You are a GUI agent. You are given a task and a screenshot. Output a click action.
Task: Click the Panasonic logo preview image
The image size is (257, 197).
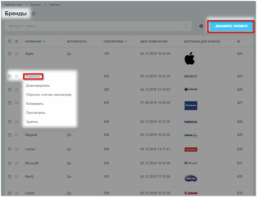[x=191, y=106]
